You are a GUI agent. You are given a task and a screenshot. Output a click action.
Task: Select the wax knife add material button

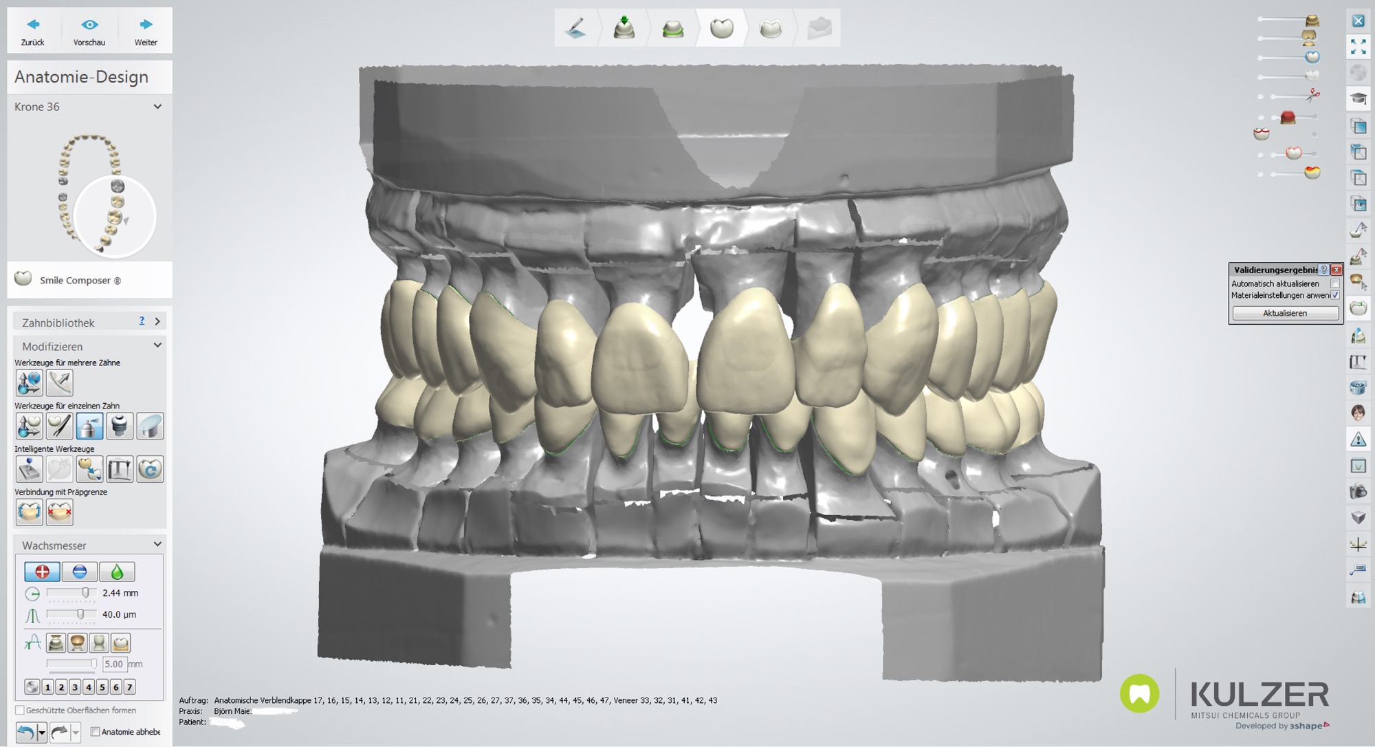42,572
